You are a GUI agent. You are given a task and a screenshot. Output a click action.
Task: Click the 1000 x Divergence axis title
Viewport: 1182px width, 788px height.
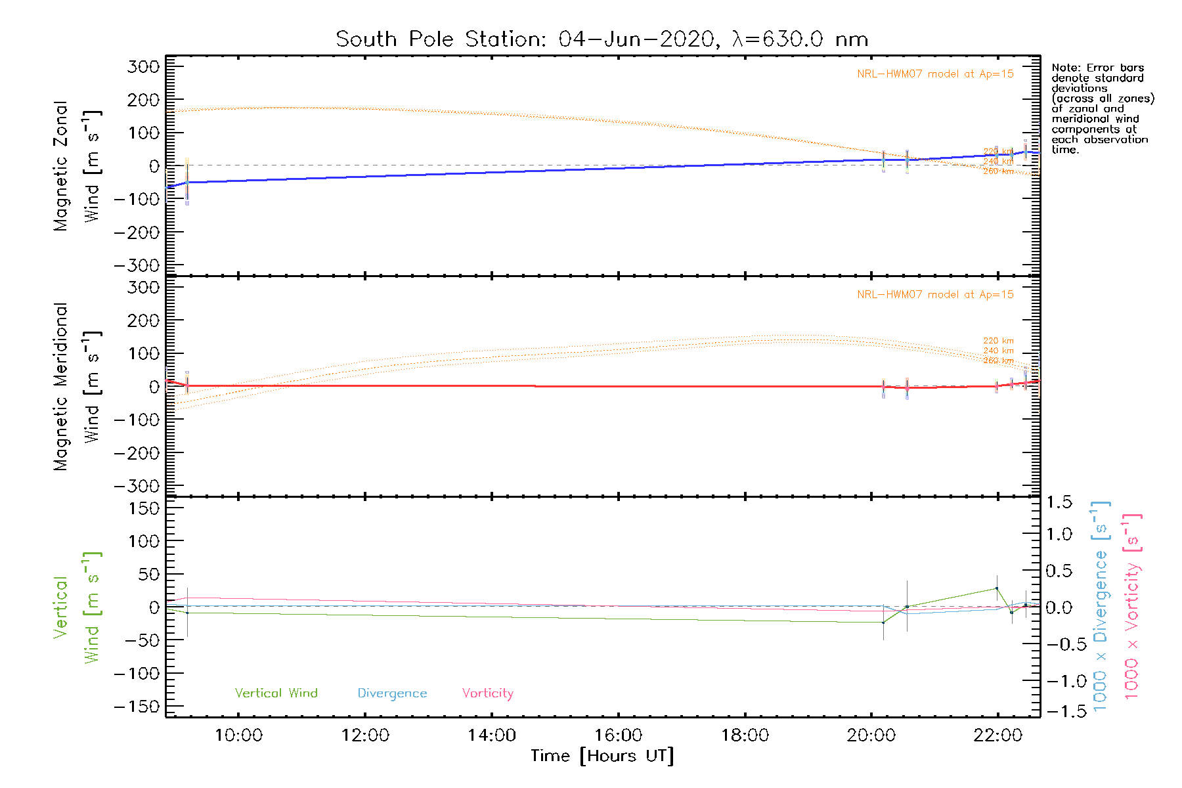click(x=1101, y=607)
